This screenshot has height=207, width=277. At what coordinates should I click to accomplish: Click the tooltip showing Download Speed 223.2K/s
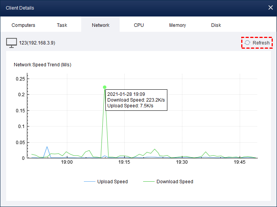pyautogui.click(x=136, y=100)
